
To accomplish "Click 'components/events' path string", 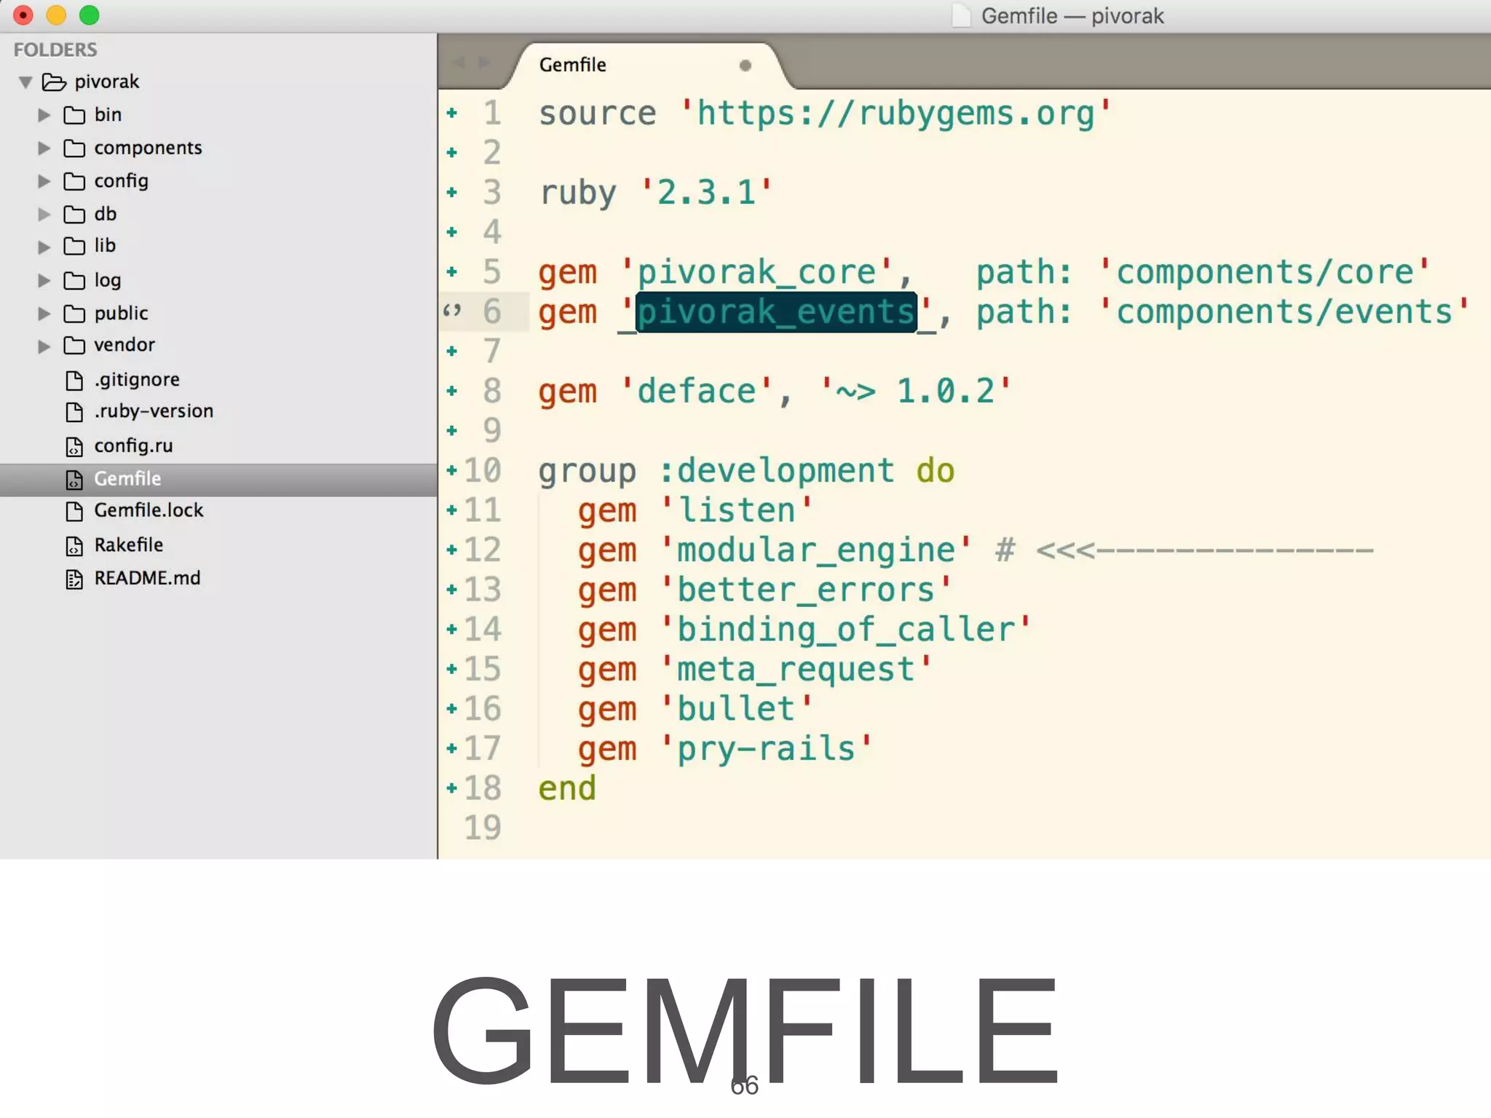I will click(x=1284, y=312).
